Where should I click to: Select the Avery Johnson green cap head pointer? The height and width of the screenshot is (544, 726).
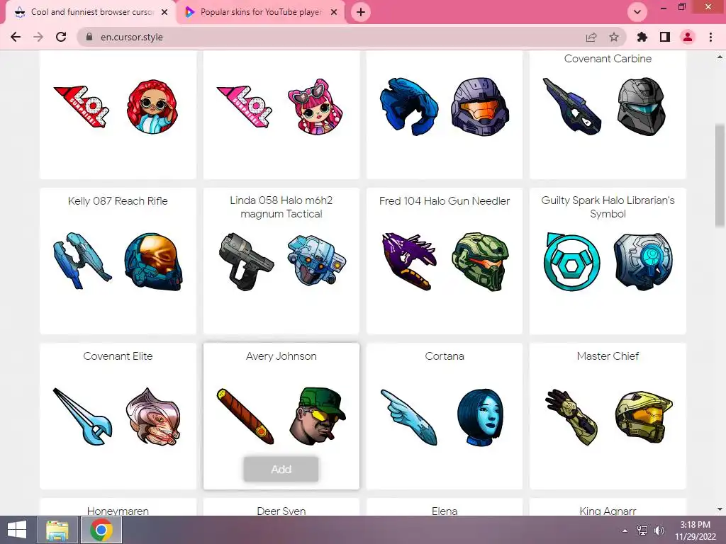(318, 416)
